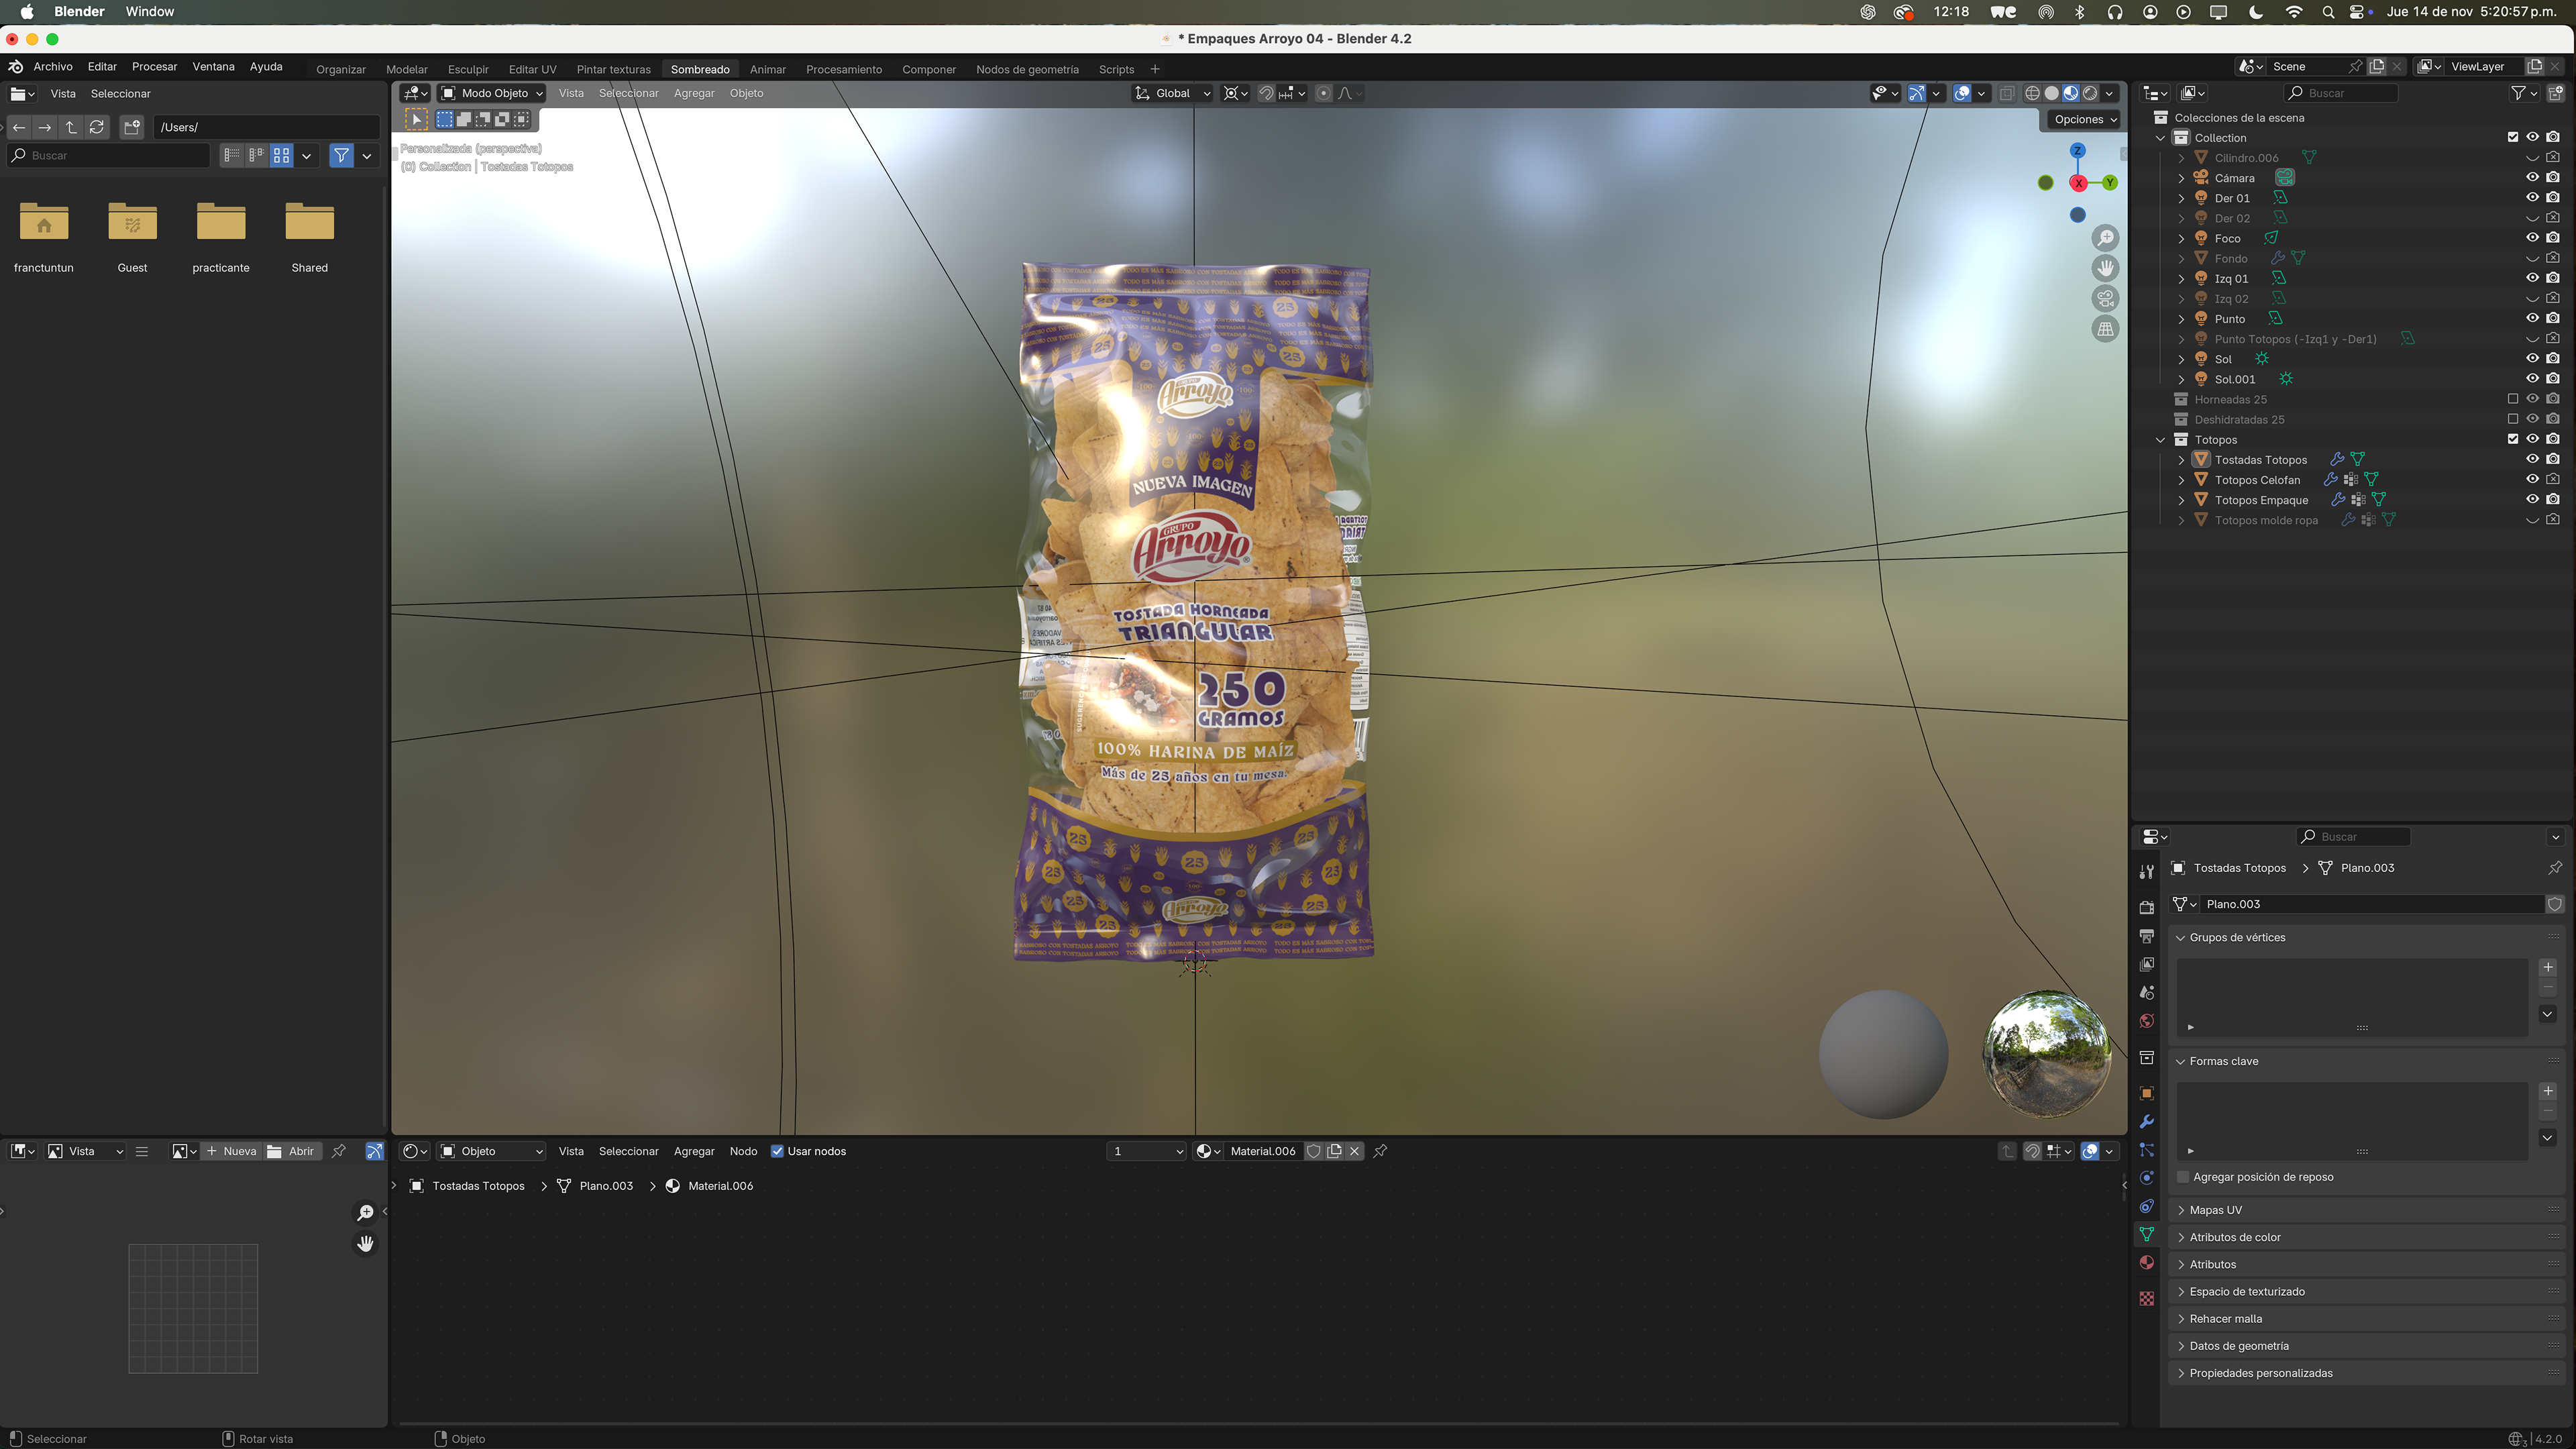This screenshot has width=2576, height=1449.
Task: Open the Render properties tab icon
Action: click(2146, 907)
